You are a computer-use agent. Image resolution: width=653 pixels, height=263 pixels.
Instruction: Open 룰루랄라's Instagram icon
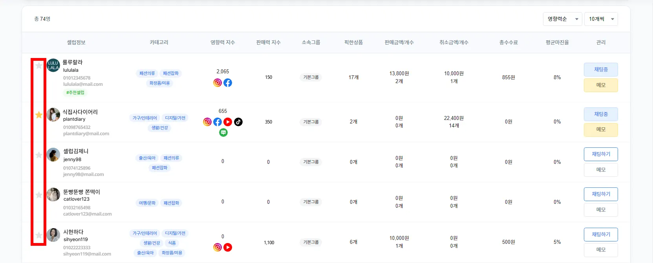point(218,83)
